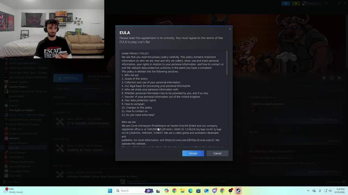Select Five Nights at Freddy's in library

(x=21, y=110)
